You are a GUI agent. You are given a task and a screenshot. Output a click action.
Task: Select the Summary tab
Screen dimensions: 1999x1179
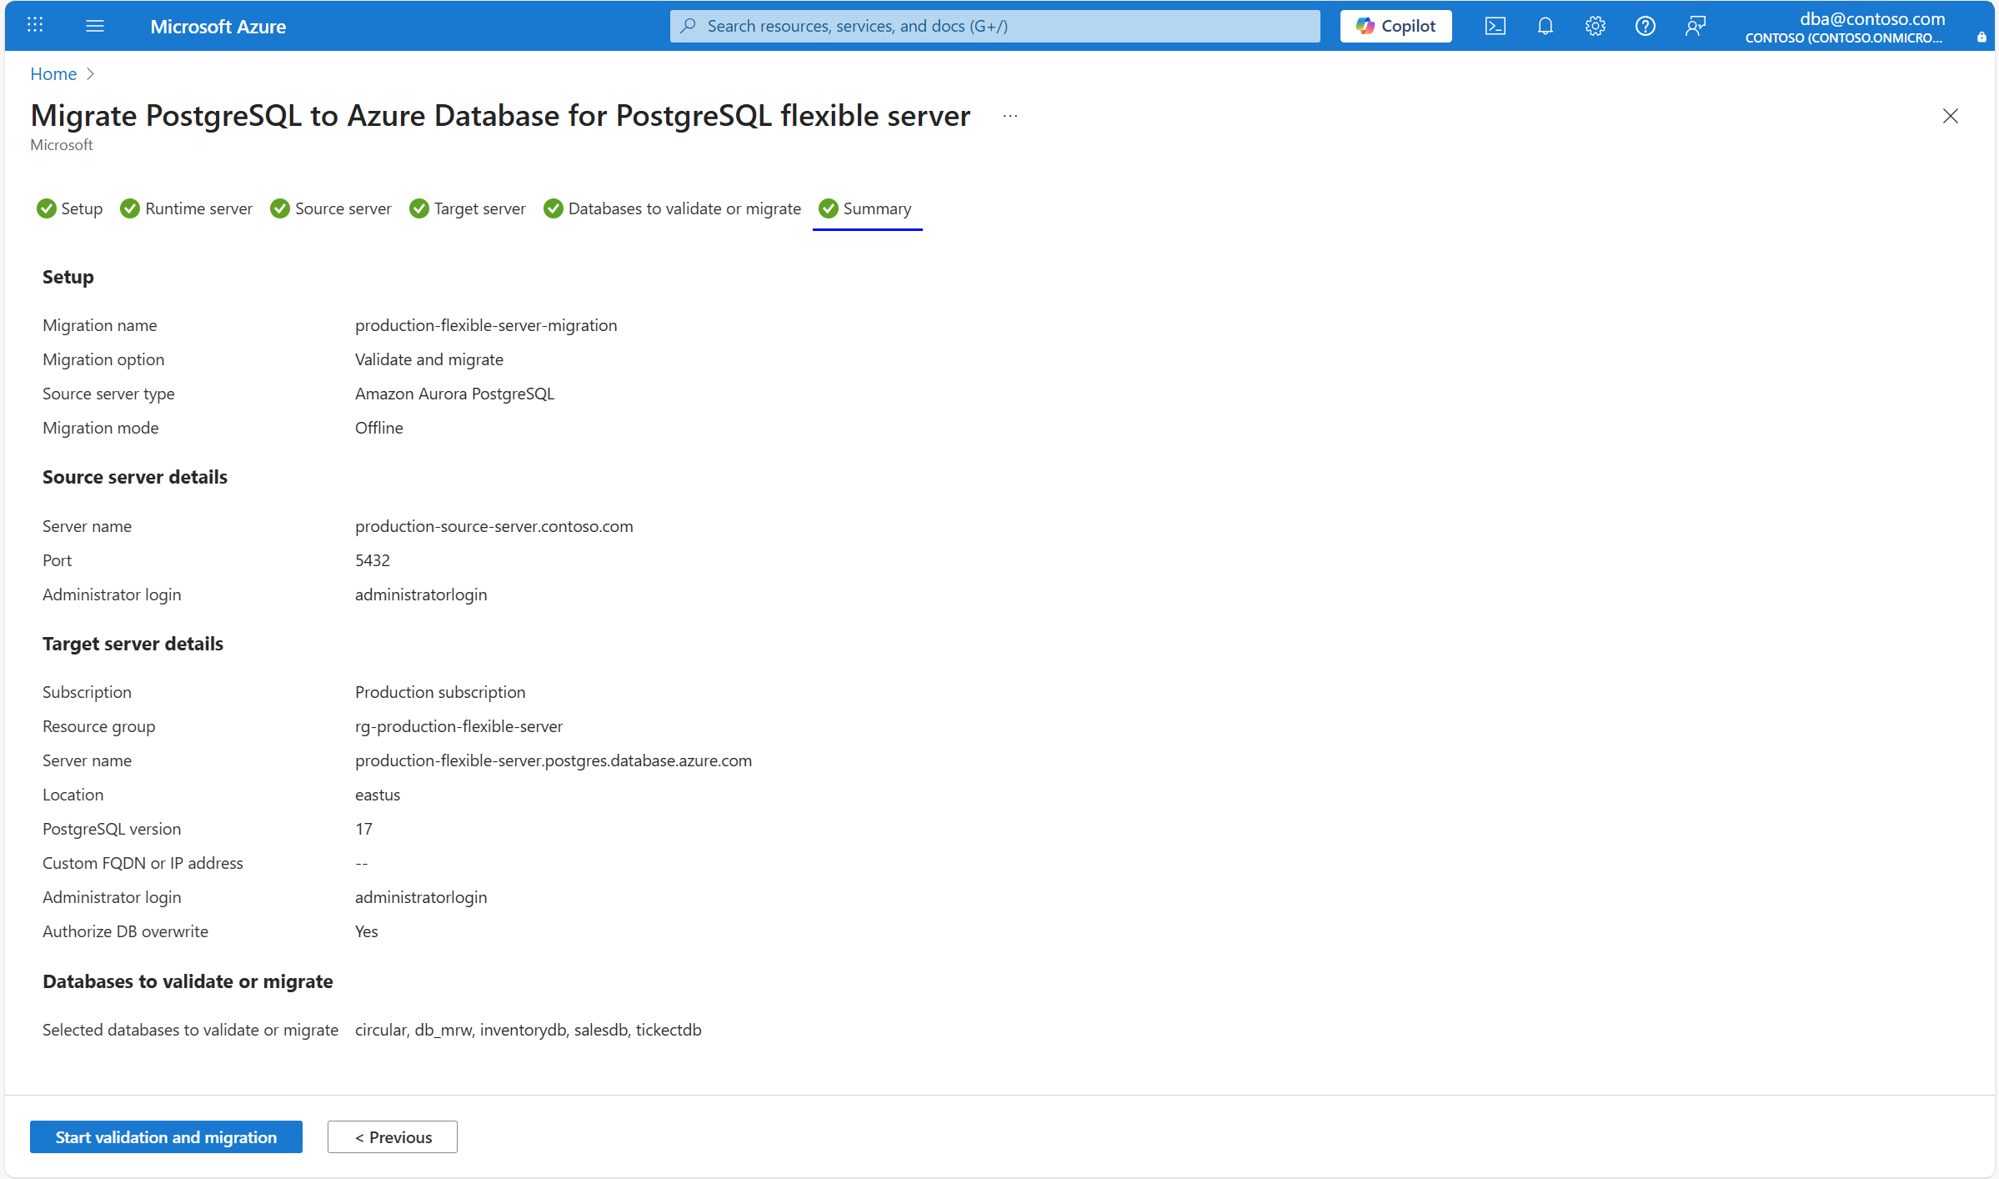866,208
